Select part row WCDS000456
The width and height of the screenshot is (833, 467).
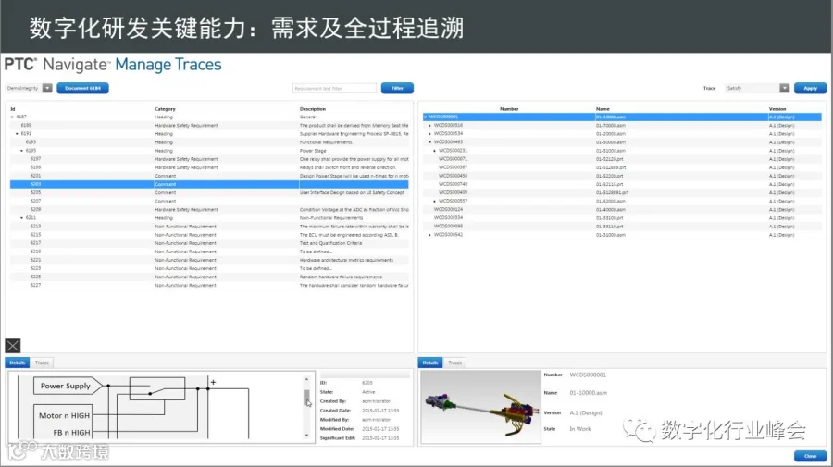pos(622,176)
